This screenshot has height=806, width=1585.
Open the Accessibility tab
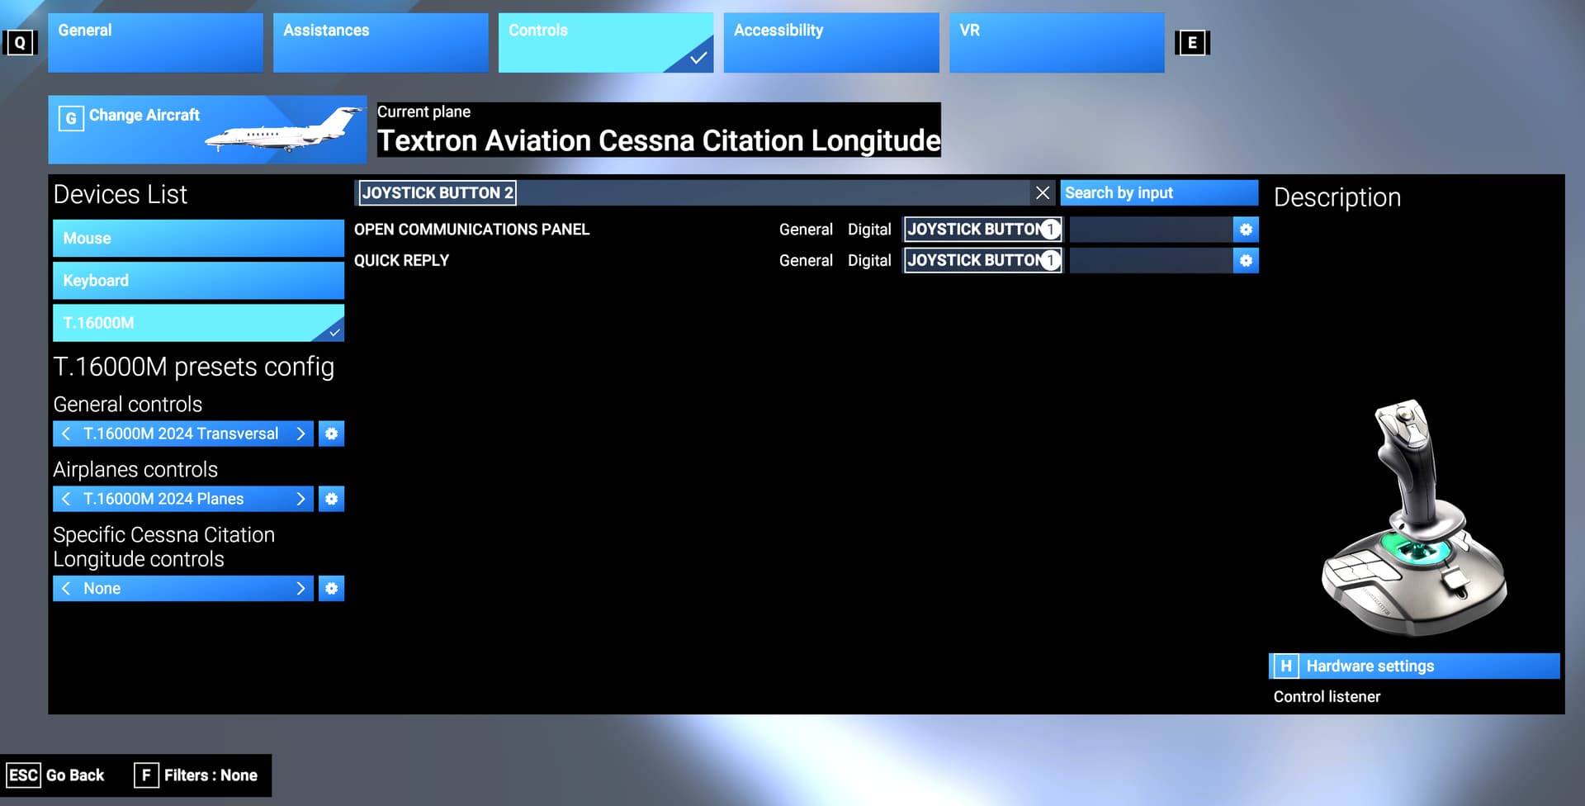(x=831, y=42)
